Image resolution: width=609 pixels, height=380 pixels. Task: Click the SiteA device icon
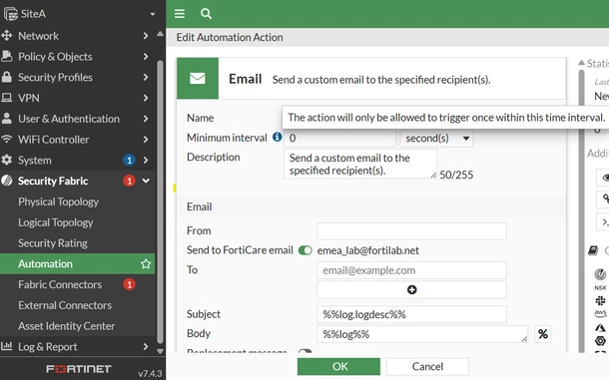tap(11, 14)
